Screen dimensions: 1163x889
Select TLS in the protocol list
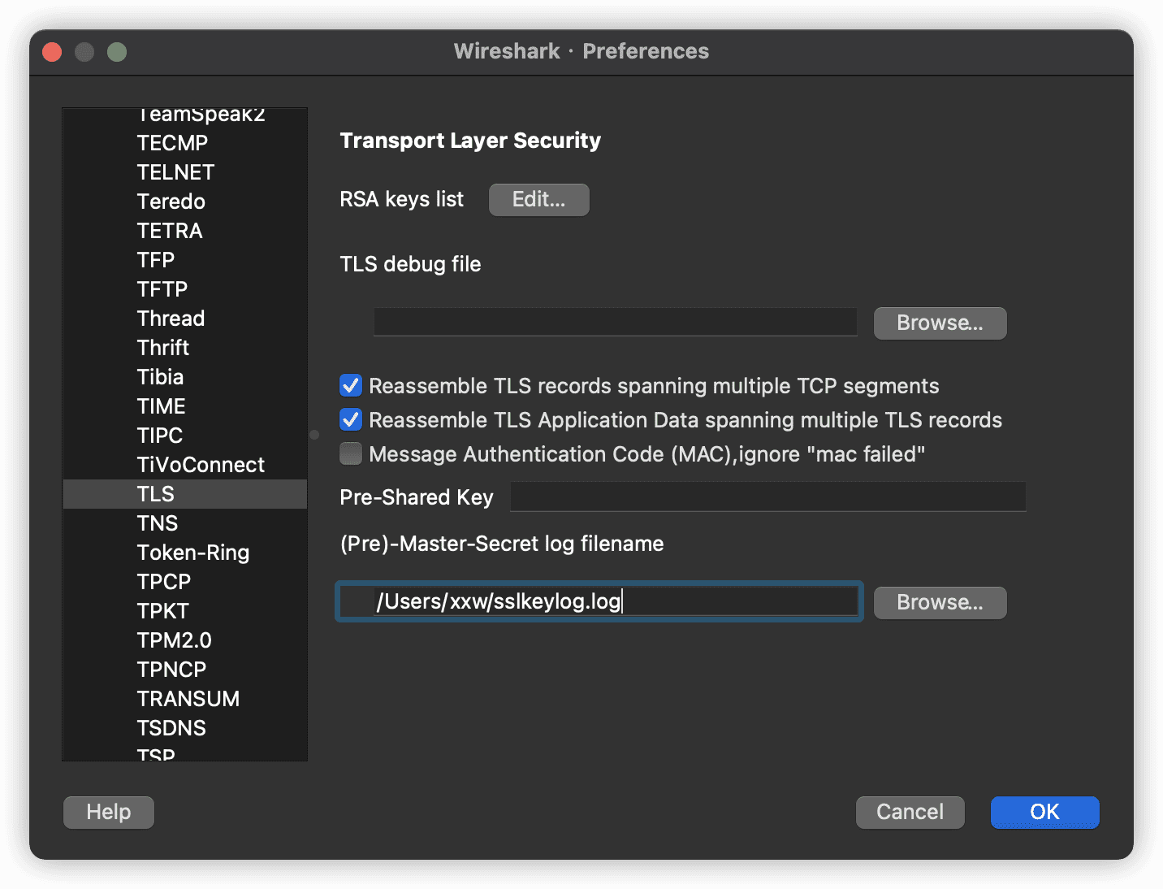[156, 494]
